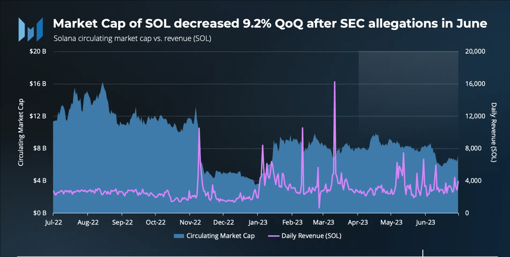Select the Jun-23 x-axis label
The width and height of the screenshot is (510, 257).
(x=425, y=222)
